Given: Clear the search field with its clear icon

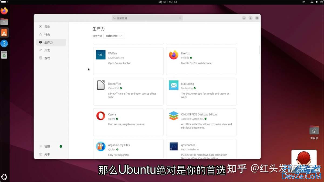Looking at the screenshot, I should click(x=180, y=18).
